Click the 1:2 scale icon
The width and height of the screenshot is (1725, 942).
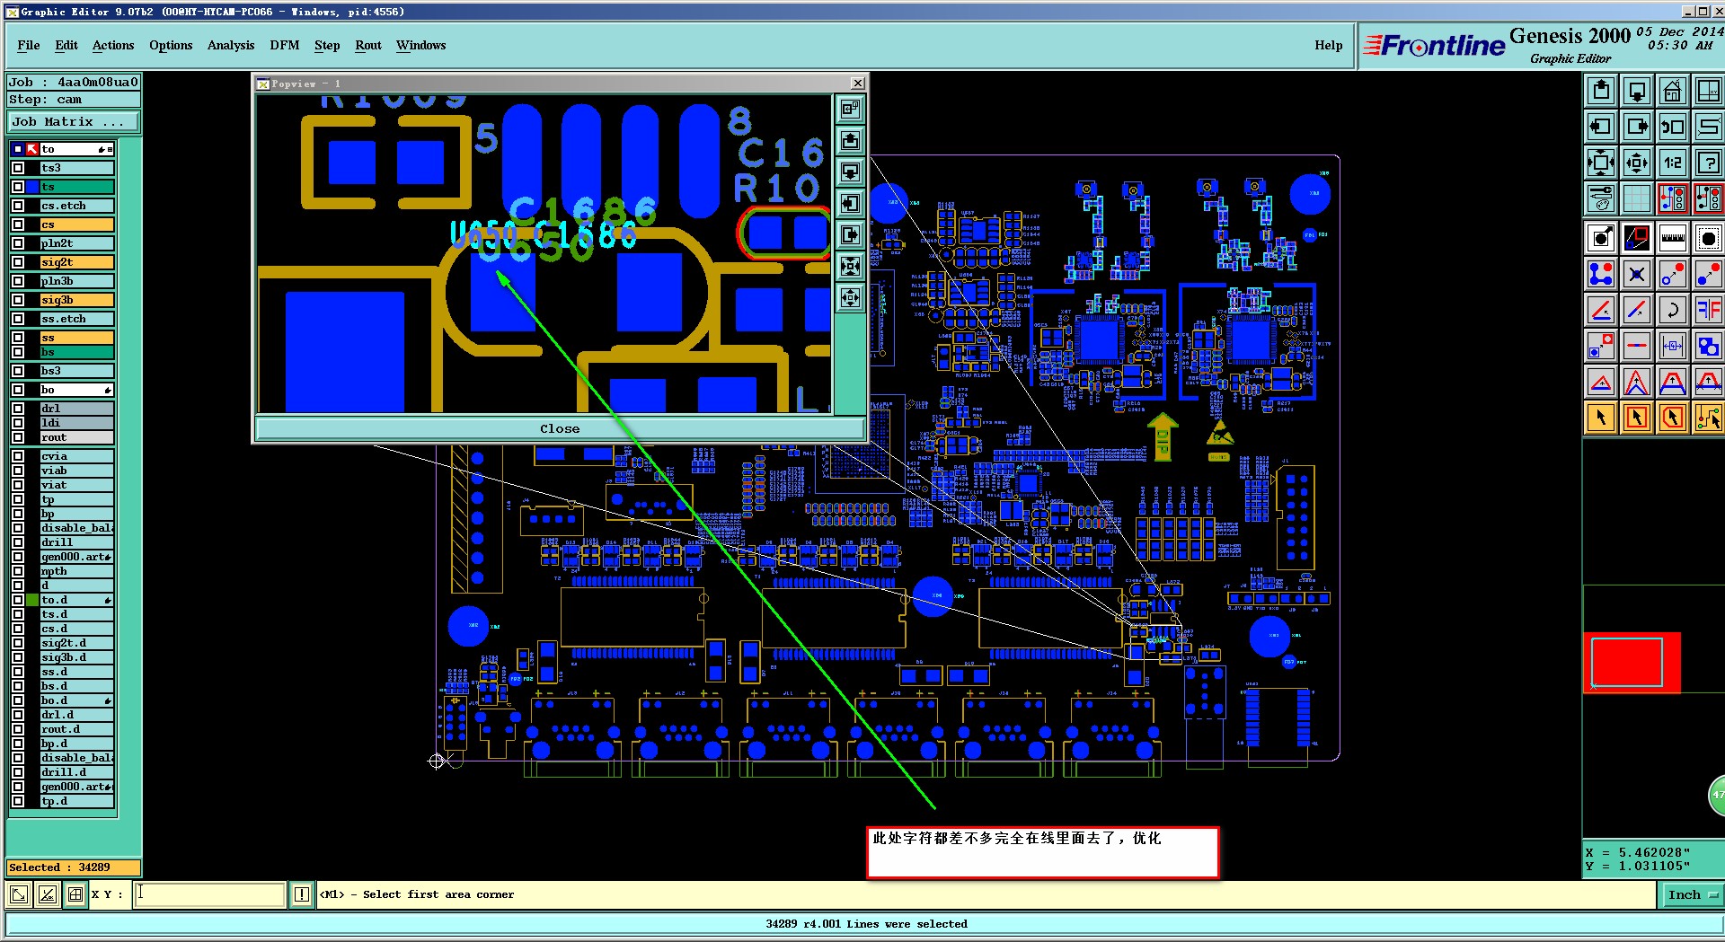(1673, 163)
